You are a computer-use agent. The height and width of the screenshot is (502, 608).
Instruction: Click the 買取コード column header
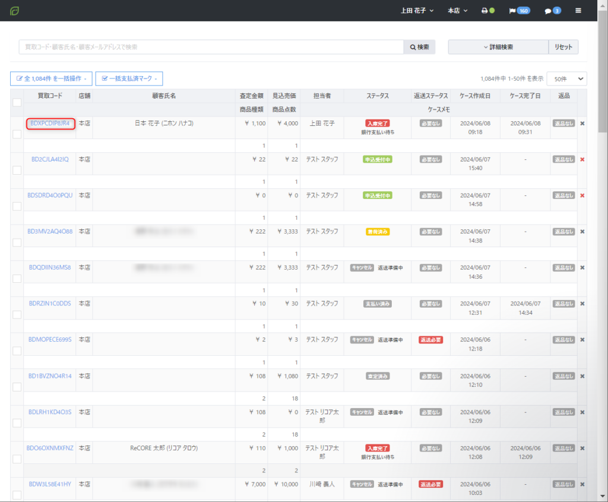[x=50, y=96]
